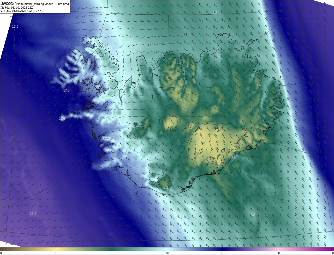334x255 pixels.
Task: Pick the pale yellow colorbar segment above tick 1
Action: click(x=56, y=249)
